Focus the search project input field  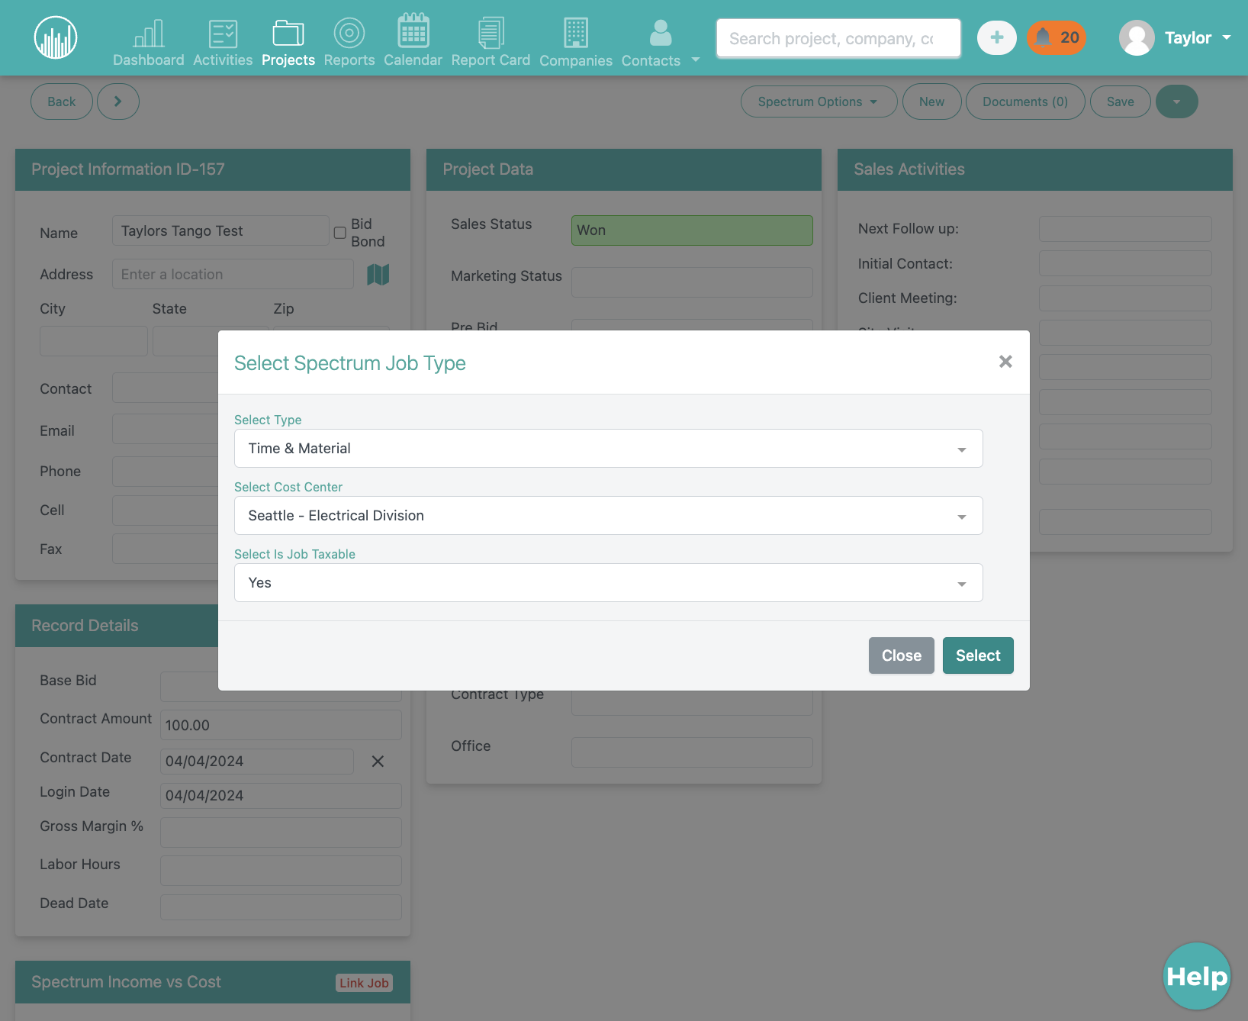[x=838, y=38]
